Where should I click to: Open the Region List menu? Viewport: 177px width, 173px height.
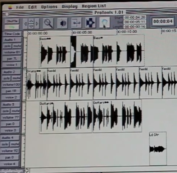coord(94,6)
